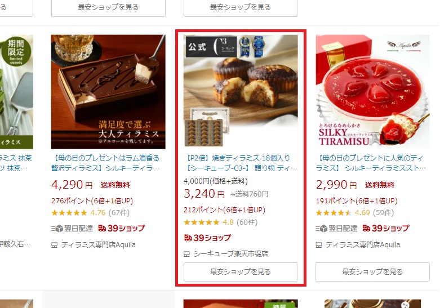Open the シーキューブ楽天市場店 shop link

tap(230, 254)
